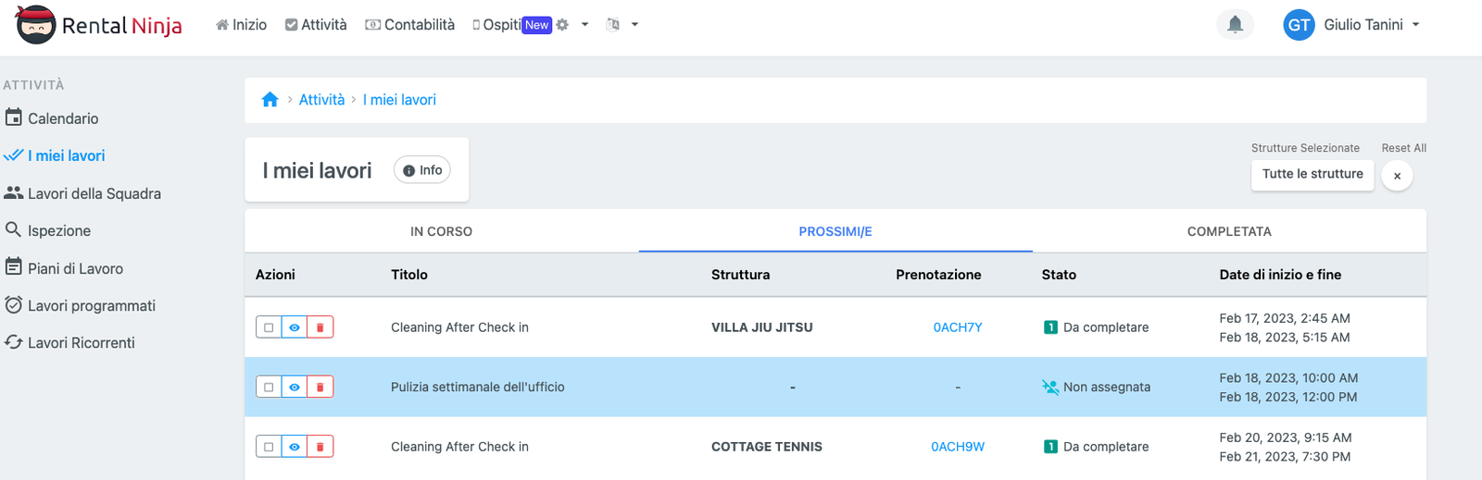Image resolution: width=1482 pixels, height=480 pixels.
Task: Click the Info button
Action: [422, 170]
